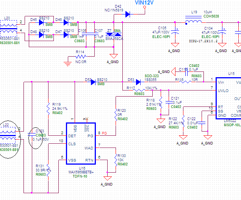Click the SOD-323 footprint label
Viewport: 241px width, 200px height.
(152, 76)
